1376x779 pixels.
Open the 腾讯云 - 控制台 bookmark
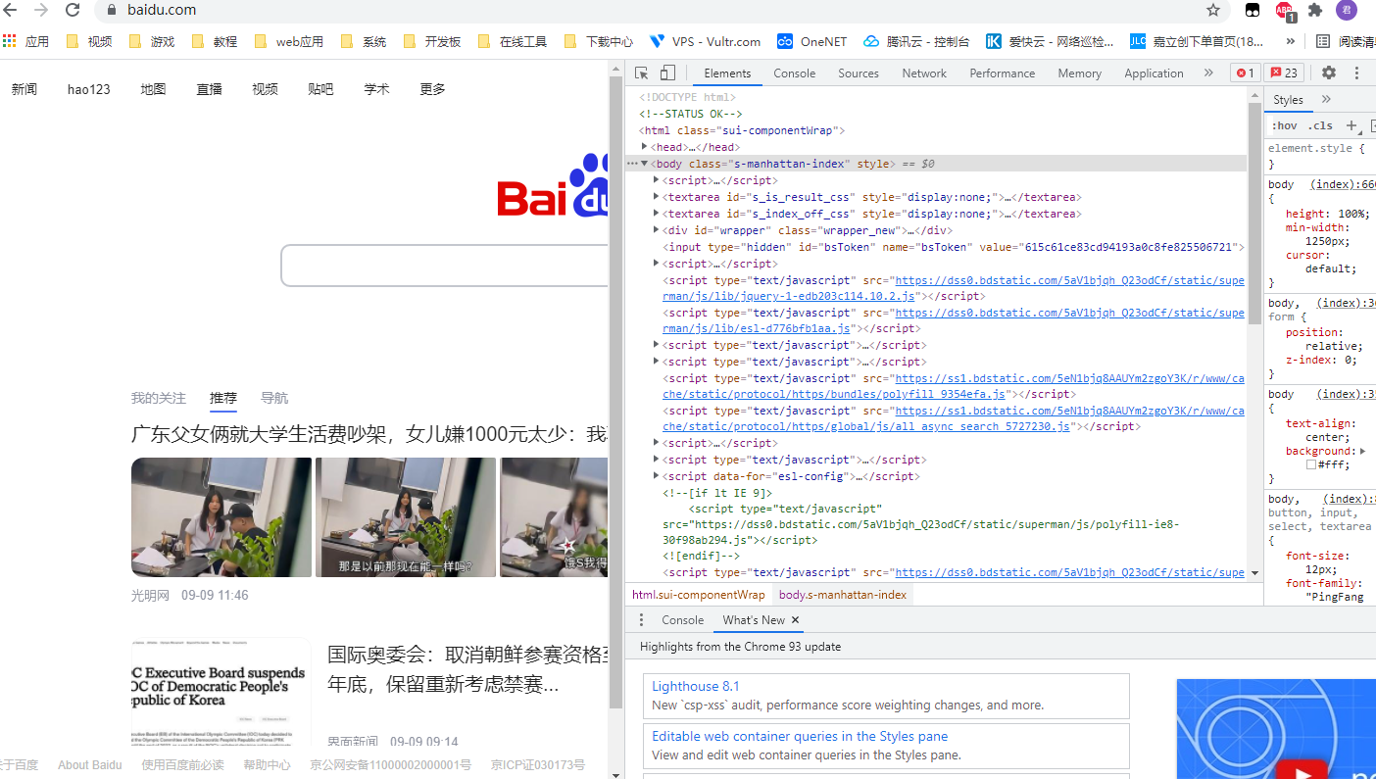tap(916, 42)
